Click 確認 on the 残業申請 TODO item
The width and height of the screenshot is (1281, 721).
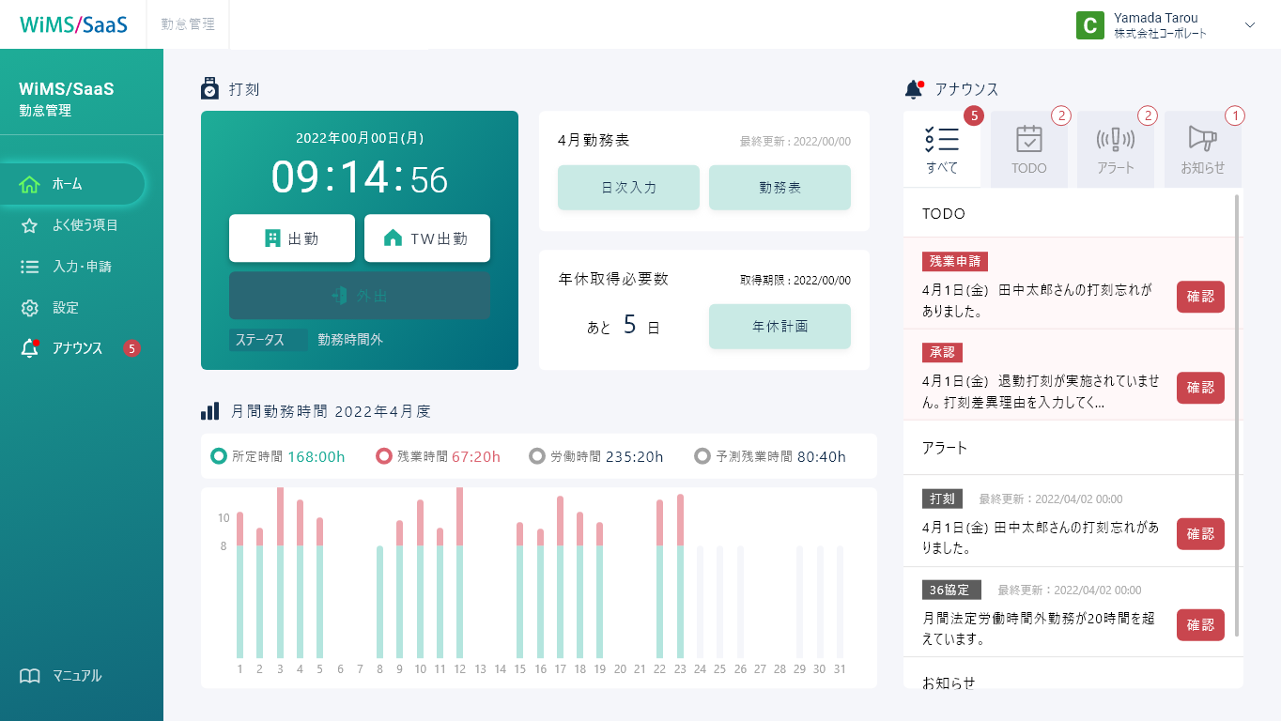[1200, 297]
